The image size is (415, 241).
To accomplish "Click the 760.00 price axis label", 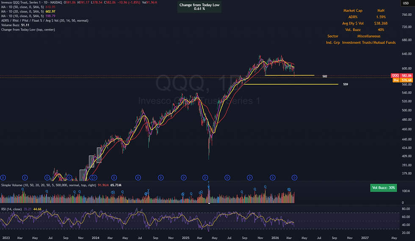I will 407,14.
